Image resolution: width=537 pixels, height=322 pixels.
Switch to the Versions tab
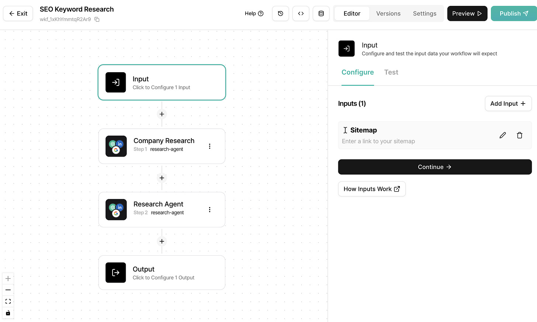point(388,13)
